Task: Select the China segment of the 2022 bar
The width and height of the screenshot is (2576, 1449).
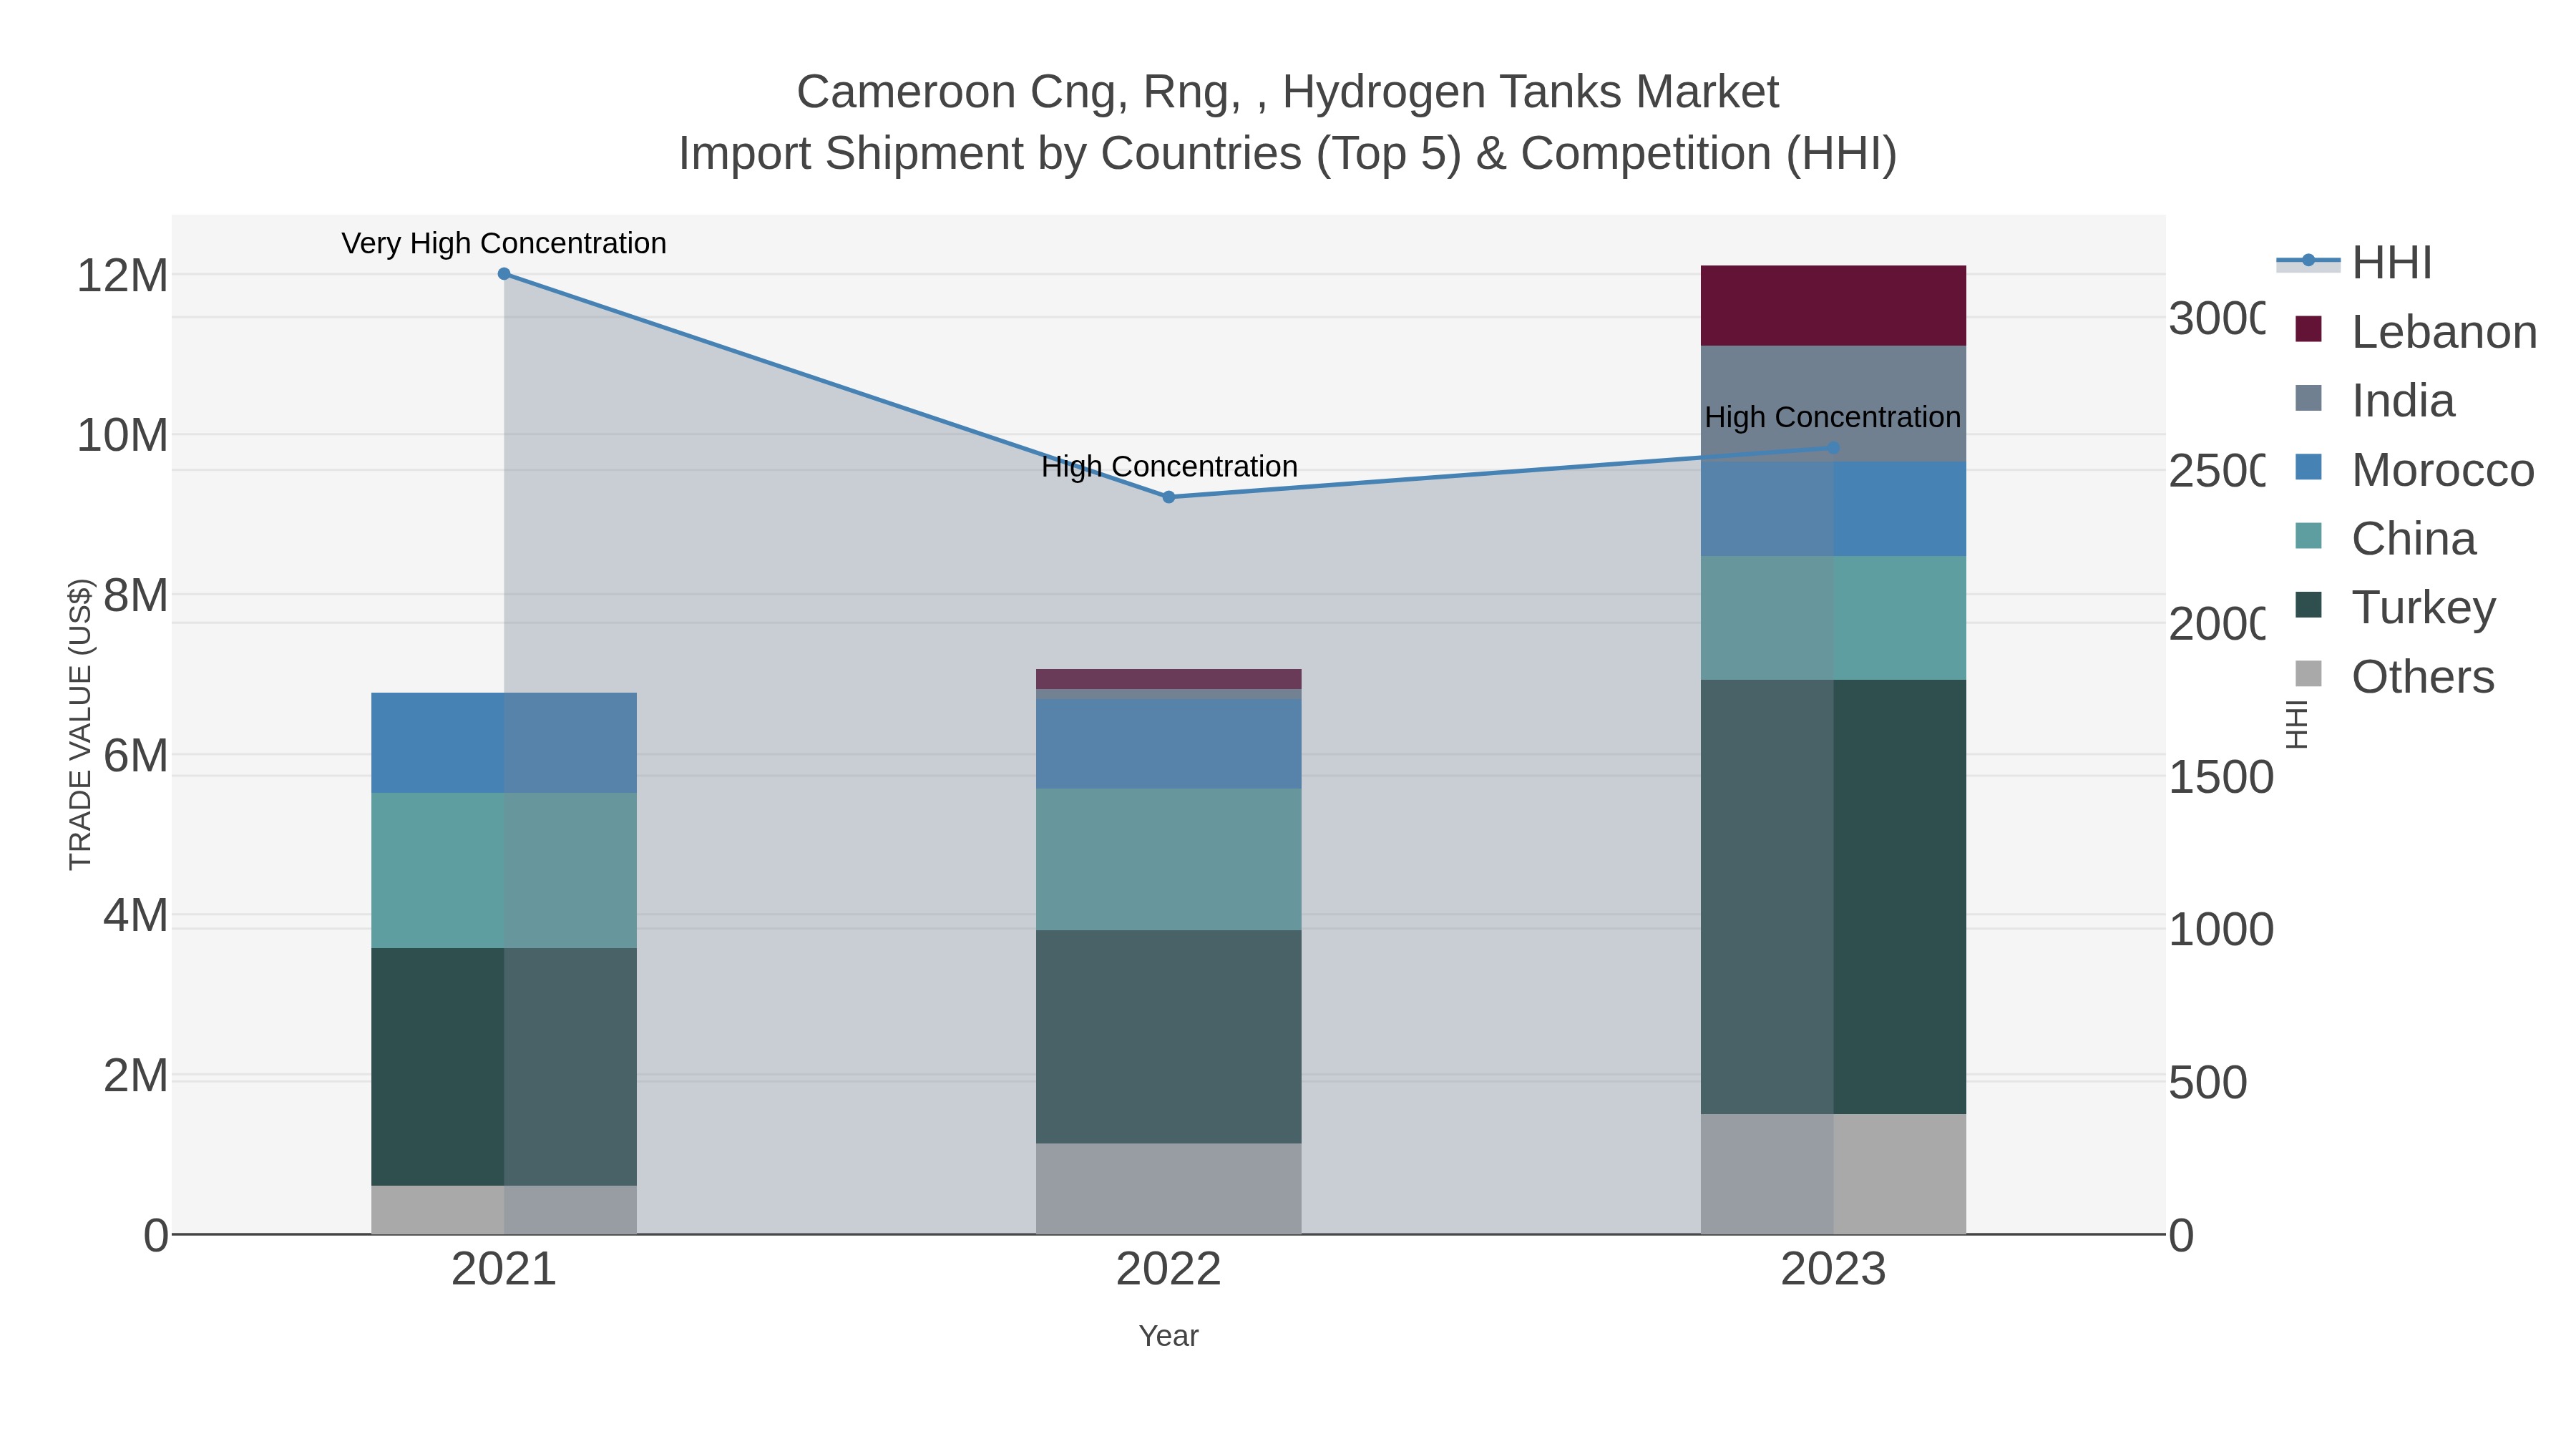Action: point(1168,860)
